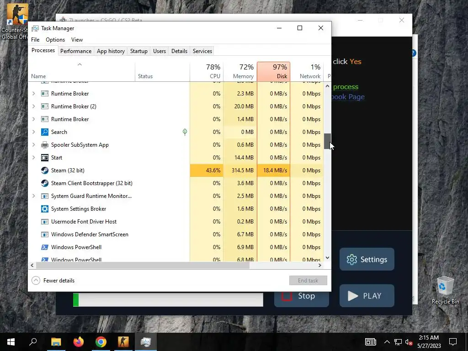Click the Spooler SubSystem App printer icon

[x=45, y=145]
